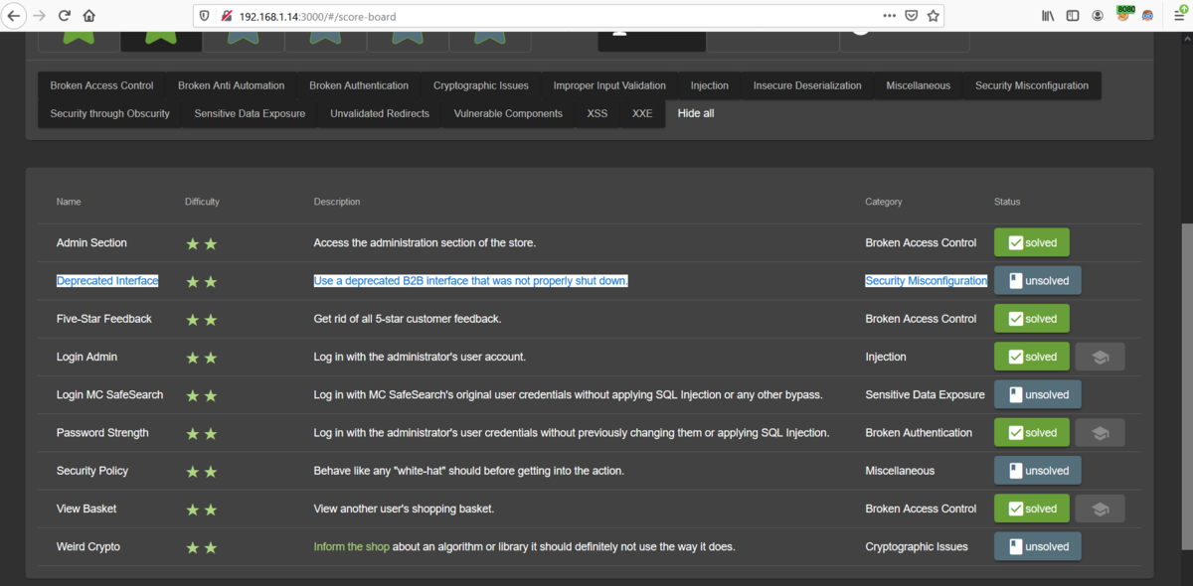
Task: Toggle the XSS category filter
Action: click(596, 113)
